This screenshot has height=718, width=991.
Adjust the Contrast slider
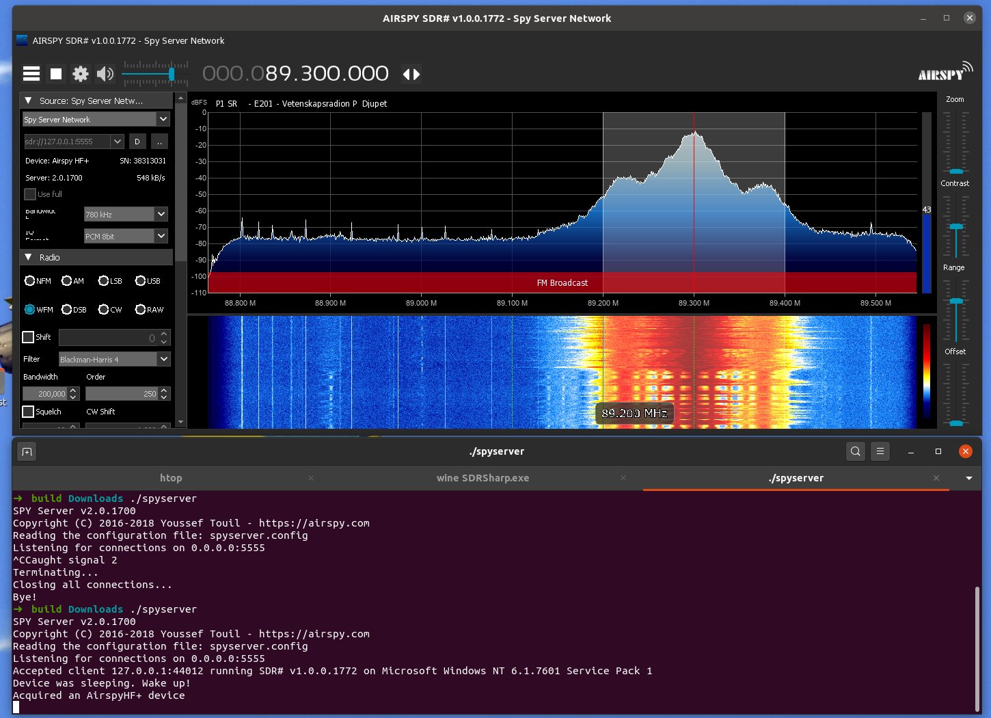coord(955,226)
